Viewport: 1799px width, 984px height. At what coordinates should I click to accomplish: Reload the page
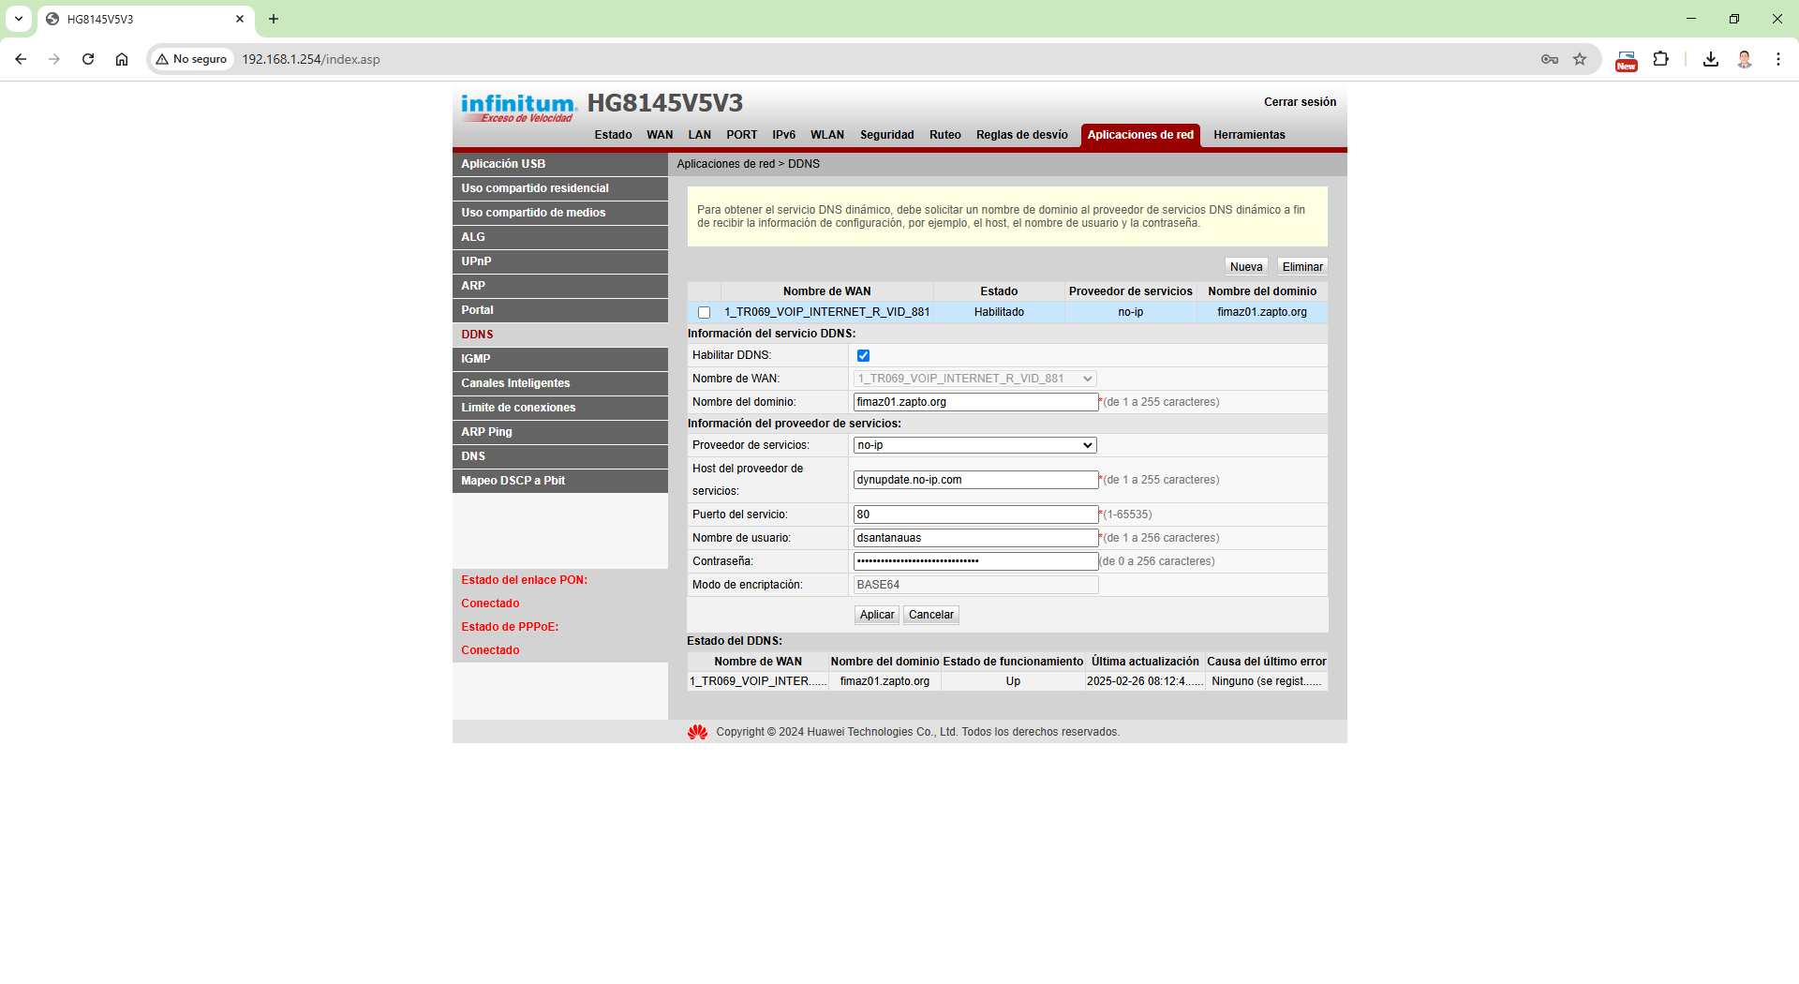(88, 59)
